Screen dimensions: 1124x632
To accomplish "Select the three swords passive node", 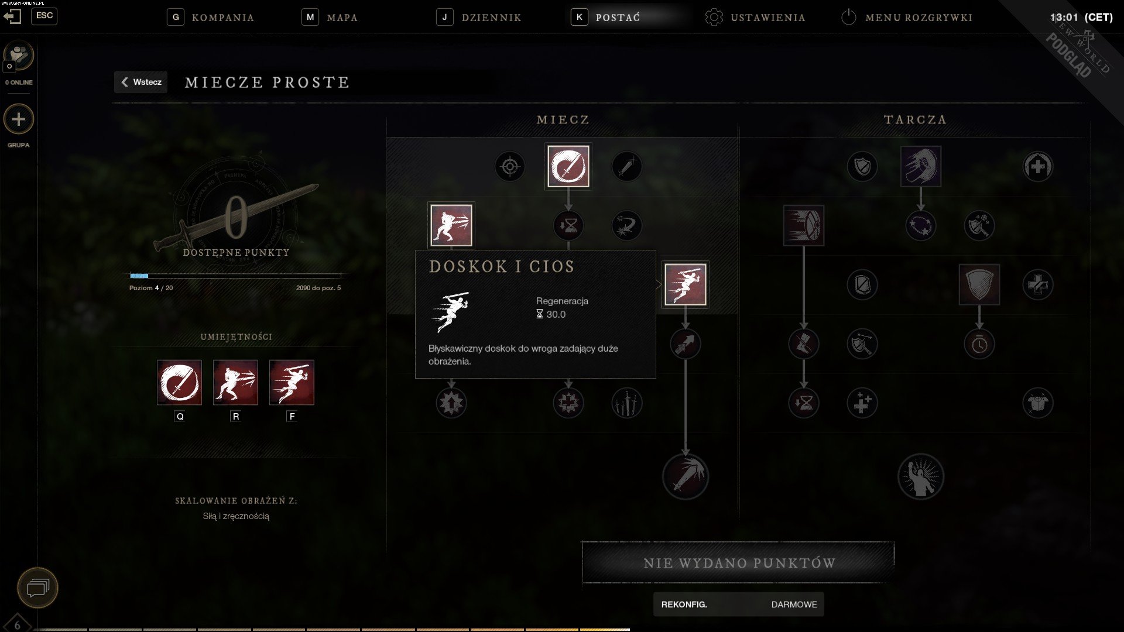I will 627,403.
